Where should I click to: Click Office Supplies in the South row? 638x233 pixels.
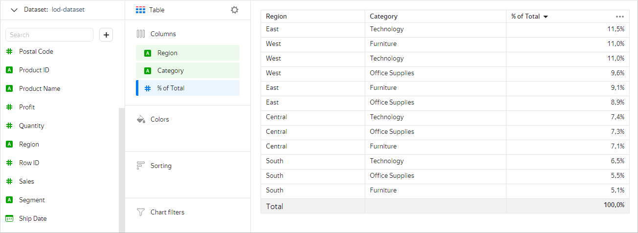point(392,175)
